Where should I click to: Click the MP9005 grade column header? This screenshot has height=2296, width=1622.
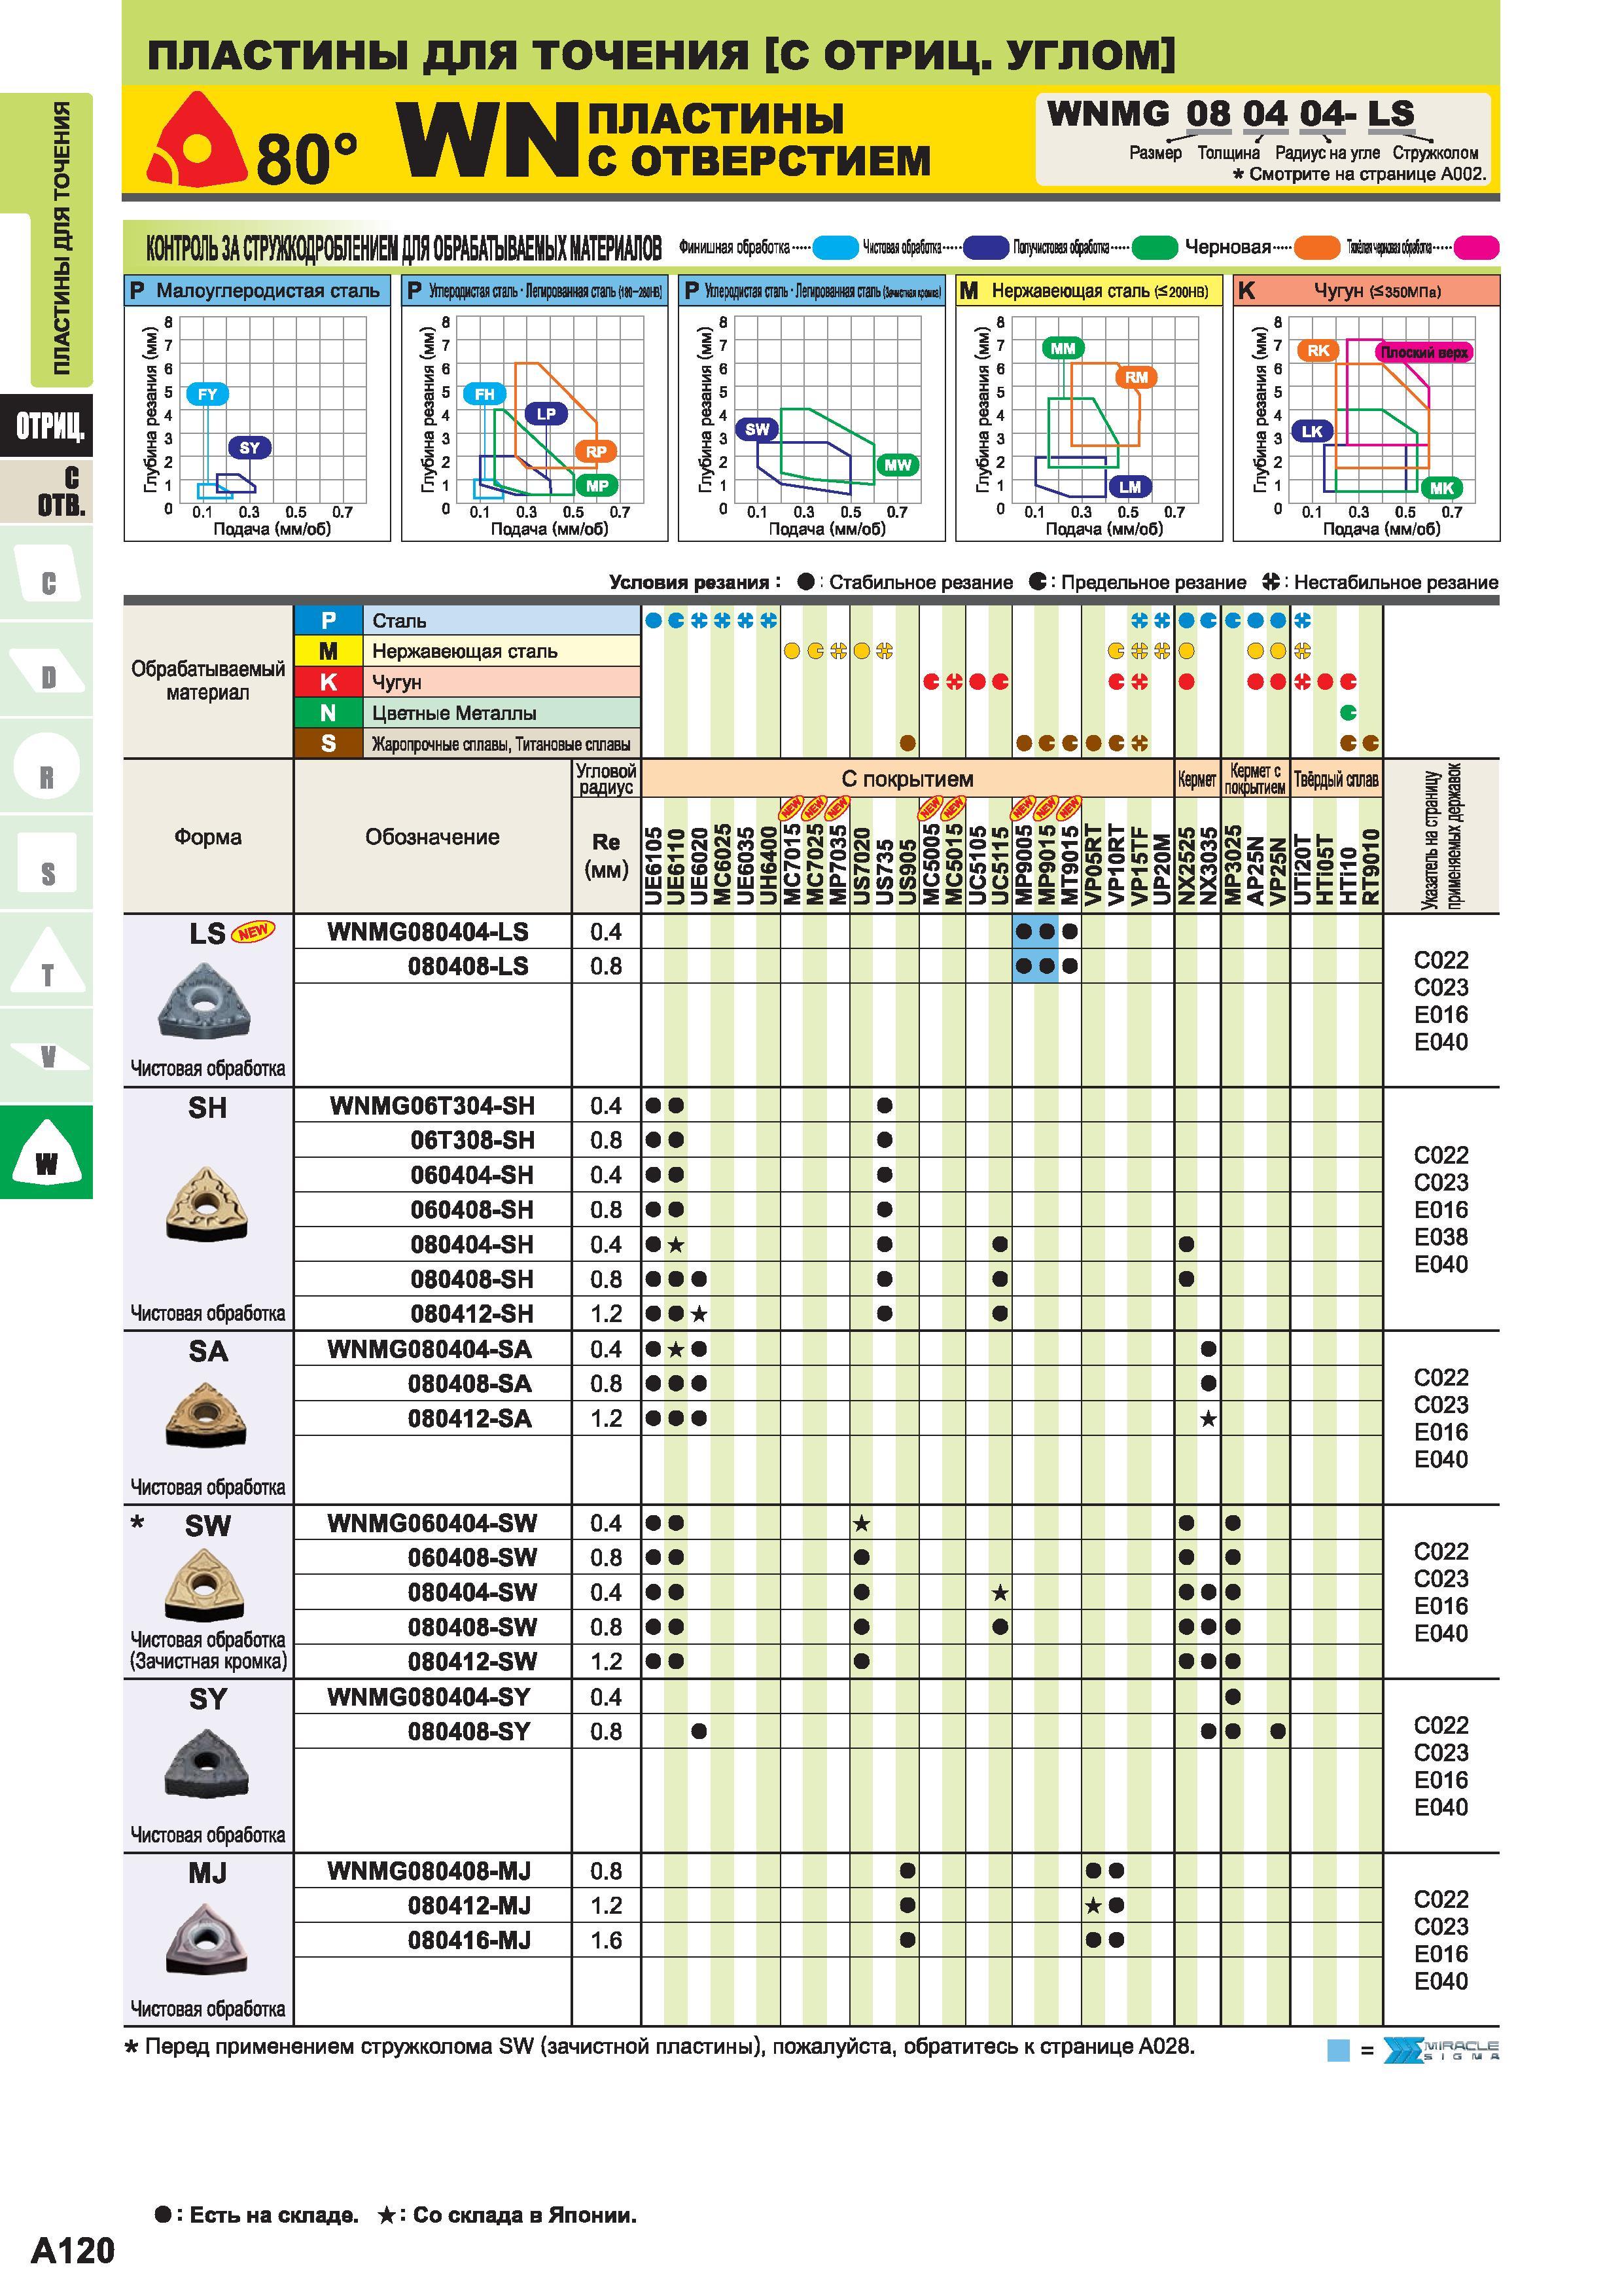[x=1023, y=866]
